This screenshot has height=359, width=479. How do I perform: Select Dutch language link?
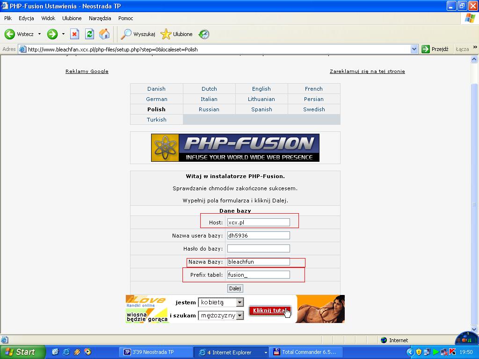[x=209, y=89]
